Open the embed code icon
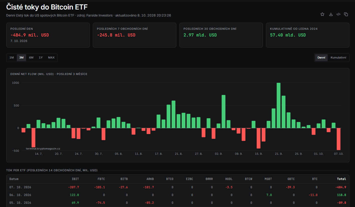The width and height of the screenshot is (355, 207). pos(338,14)
